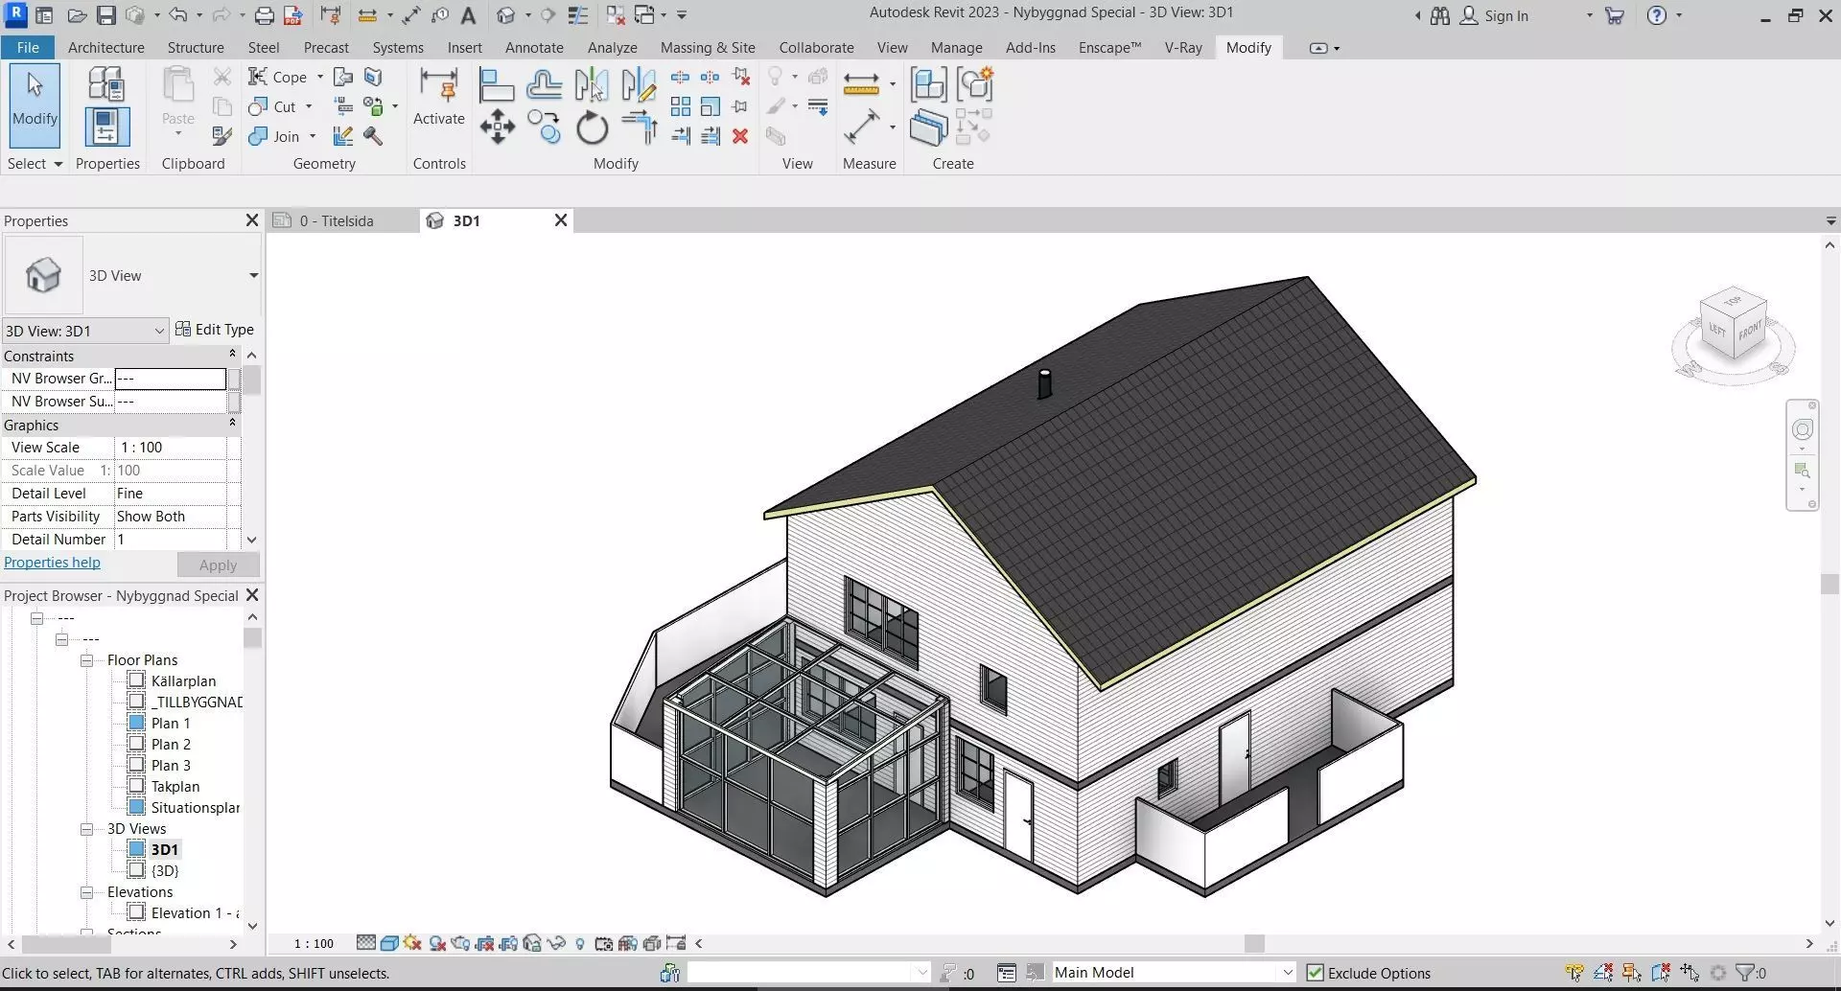Click Temporary Hide/Isolate glasses icon
The height and width of the screenshot is (991, 1841).
[556, 943]
